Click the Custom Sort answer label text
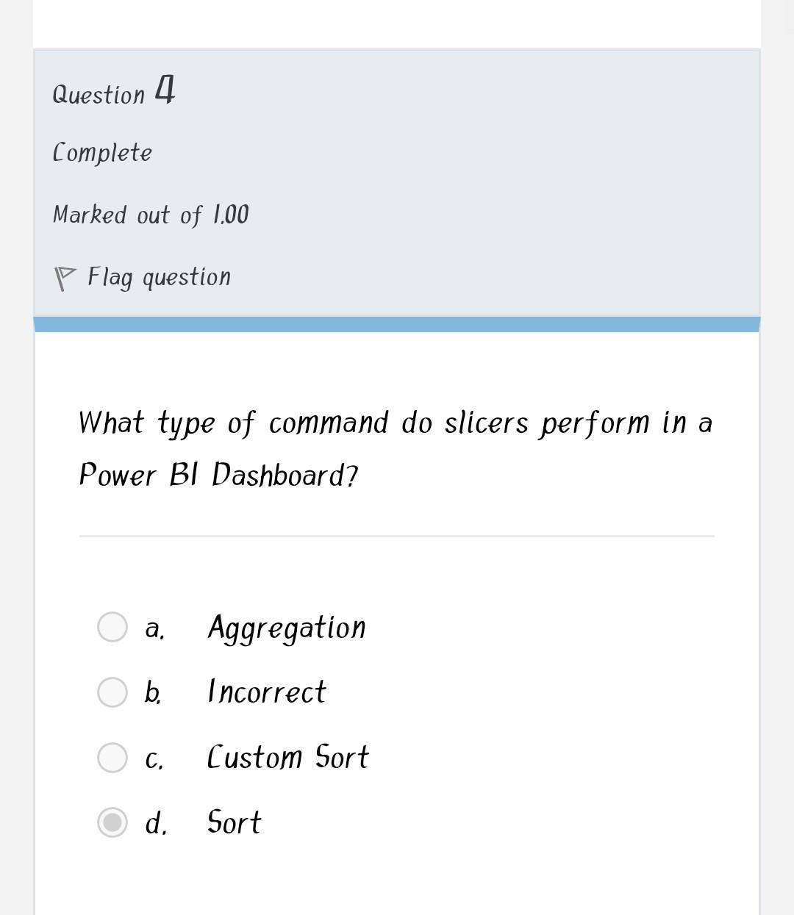 click(287, 757)
